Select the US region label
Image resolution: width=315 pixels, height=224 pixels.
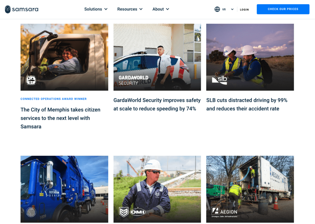click(224, 10)
